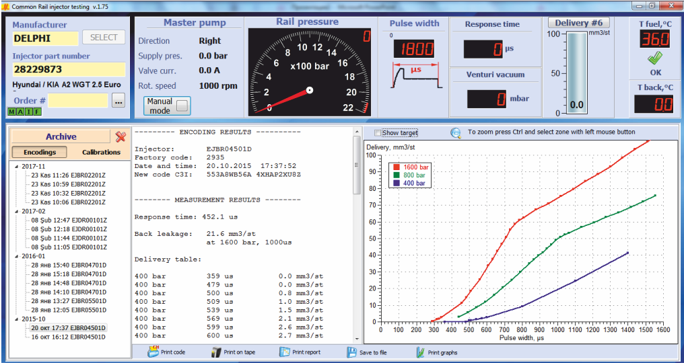The image size is (684, 363).
Task: Click the Delivery #6 level gauge bar
Action: tap(577, 73)
